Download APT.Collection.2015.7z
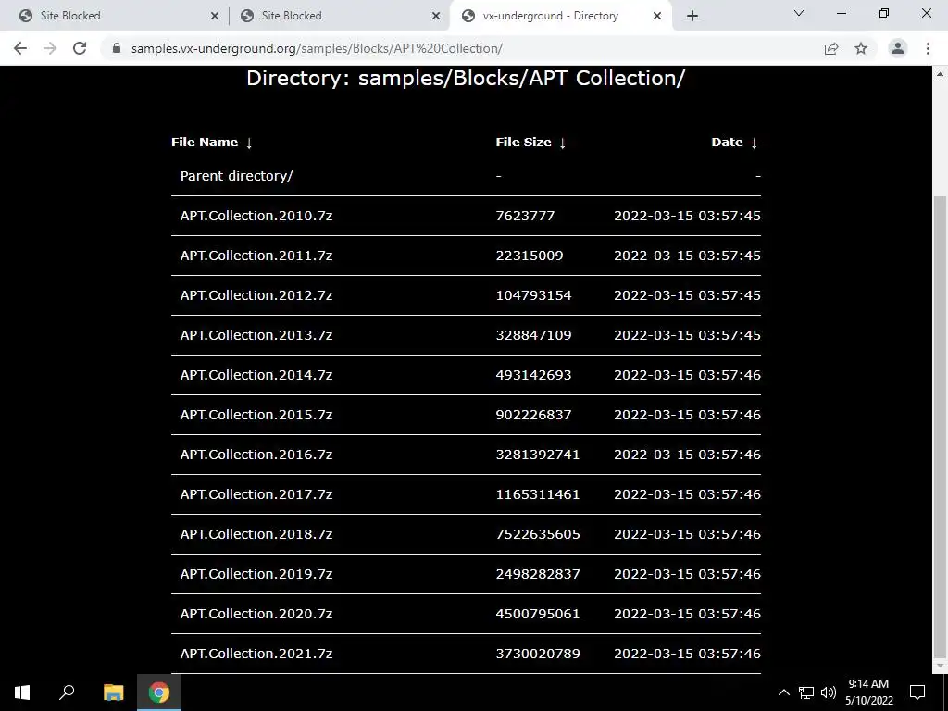This screenshot has height=711, width=948. (256, 416)
